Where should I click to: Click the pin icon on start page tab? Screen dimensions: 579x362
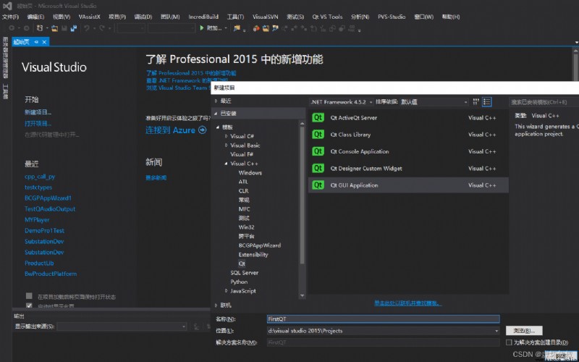[x=36, y=42]
